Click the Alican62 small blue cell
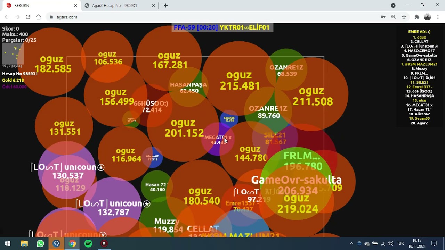This screenshot has width=445, height=250. pyautogui.click(x=152, y=158)
